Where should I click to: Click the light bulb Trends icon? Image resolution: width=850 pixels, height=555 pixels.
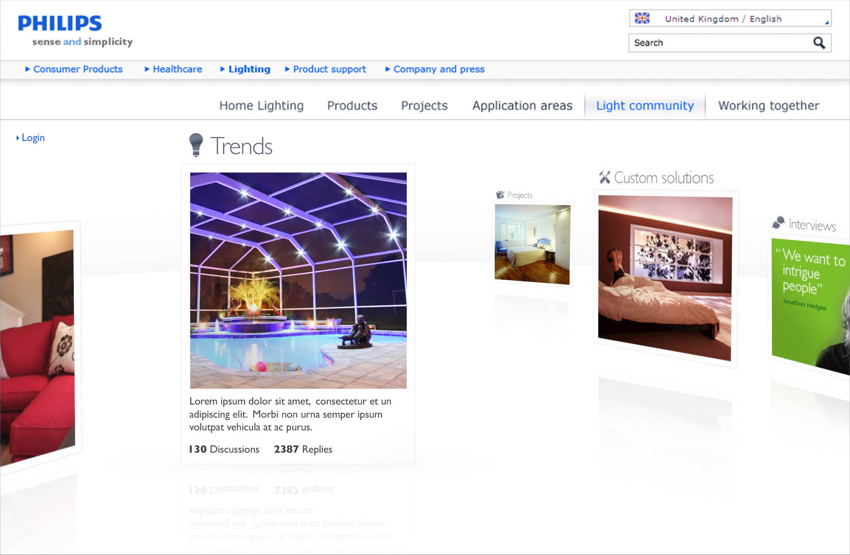click(x=196, y=145)
